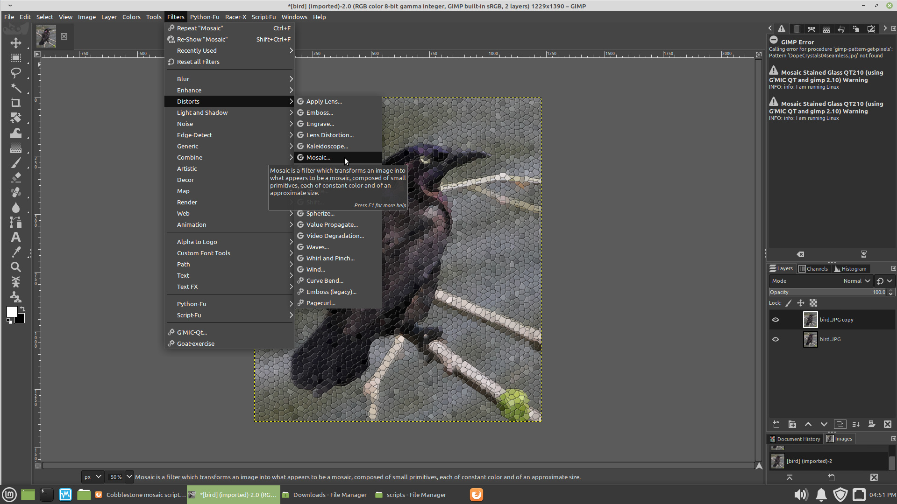Clear the error console messages
Screen dimensions: 897x504
[801, 254]
